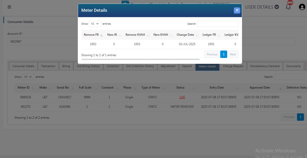Expand the USER DETAILS dropdown
Image resolution: width=307 pixels, height=158 pixels.
point(262,7)
